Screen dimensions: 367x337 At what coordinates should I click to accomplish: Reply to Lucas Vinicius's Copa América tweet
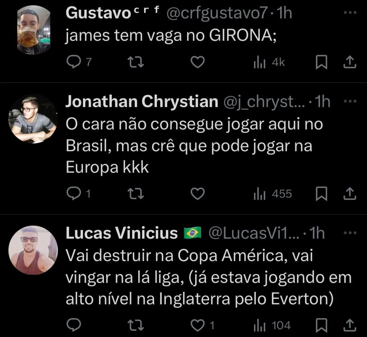74,326
